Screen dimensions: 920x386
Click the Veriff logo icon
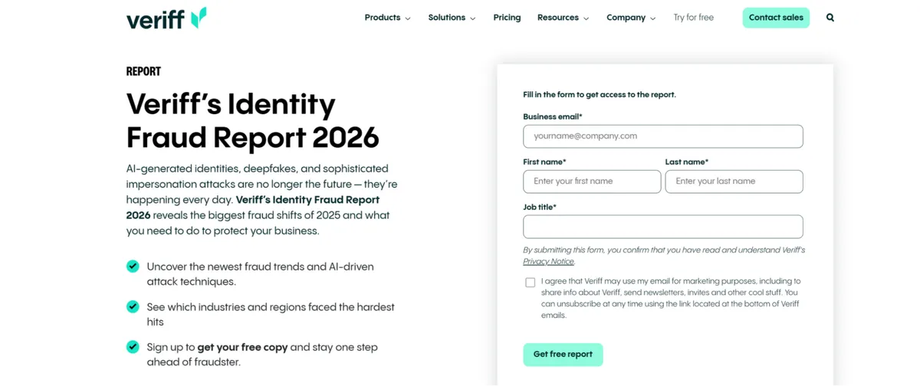(x=199, y=18)
